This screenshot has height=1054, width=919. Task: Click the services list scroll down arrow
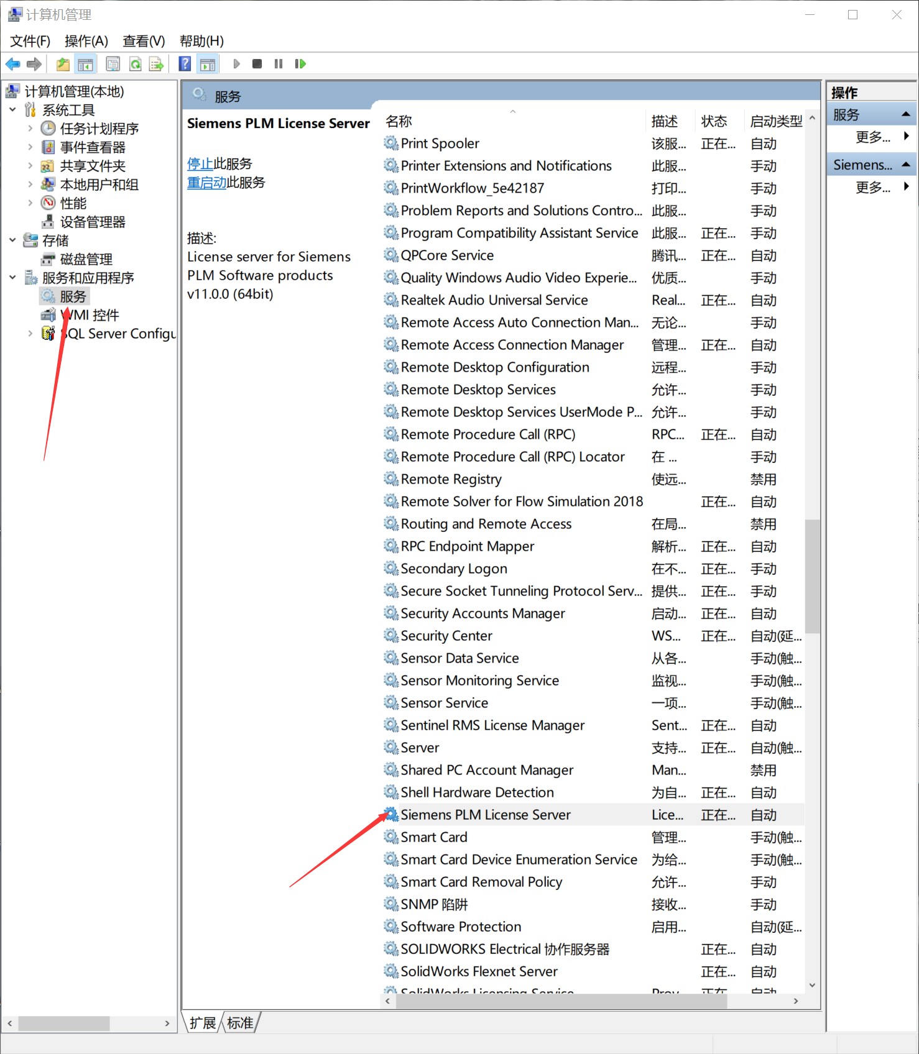tap(812, 986)
